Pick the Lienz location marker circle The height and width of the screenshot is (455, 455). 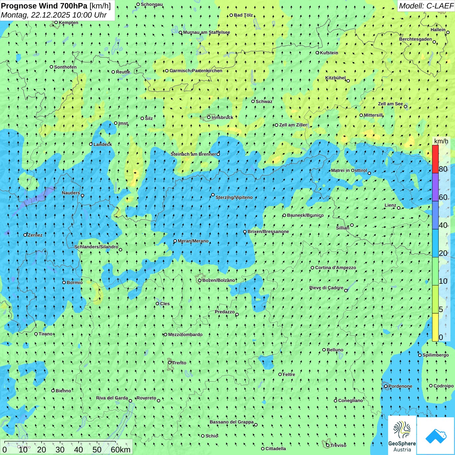399,208
